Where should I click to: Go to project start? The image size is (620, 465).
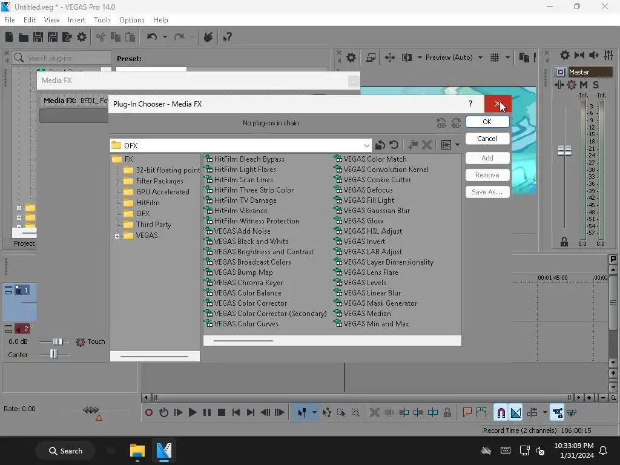(x=236, y=413)
